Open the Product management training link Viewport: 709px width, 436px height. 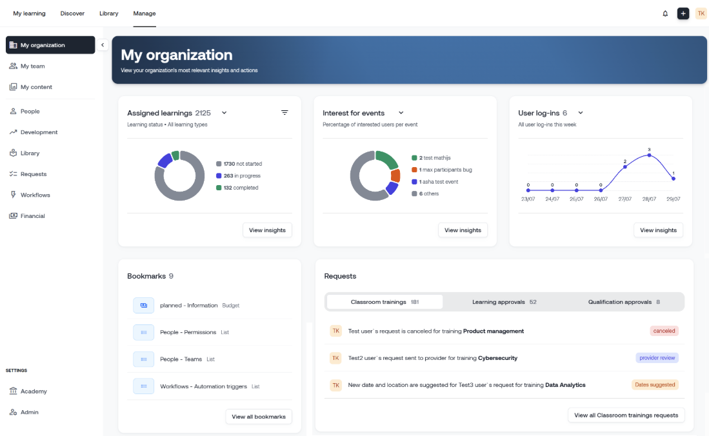(x=494, y=331)
